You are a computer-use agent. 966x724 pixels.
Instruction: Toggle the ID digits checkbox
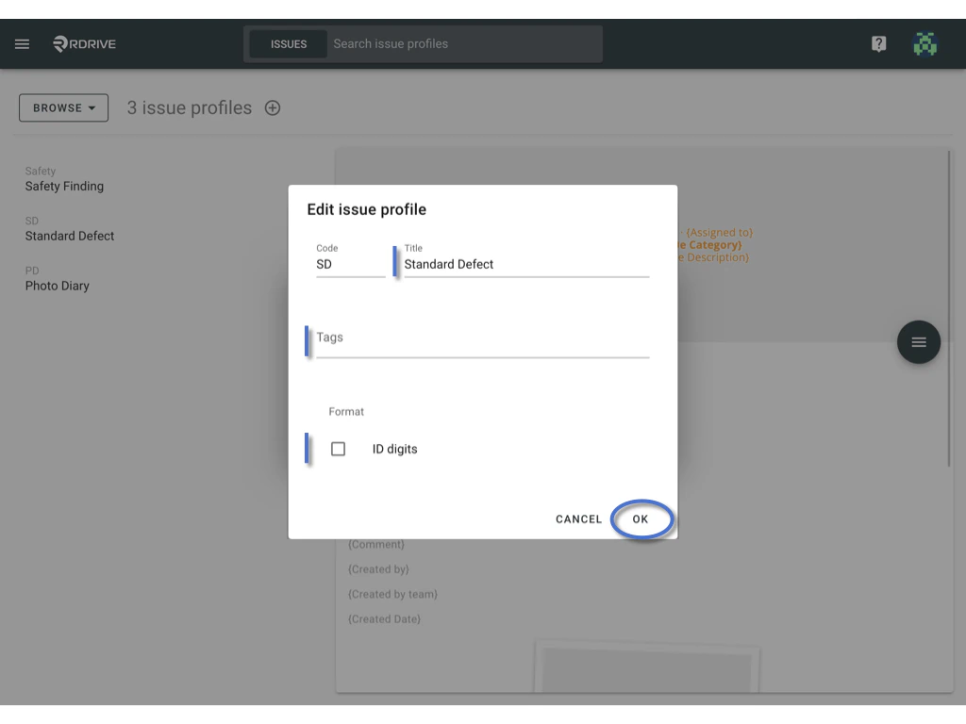coord(338,449)
